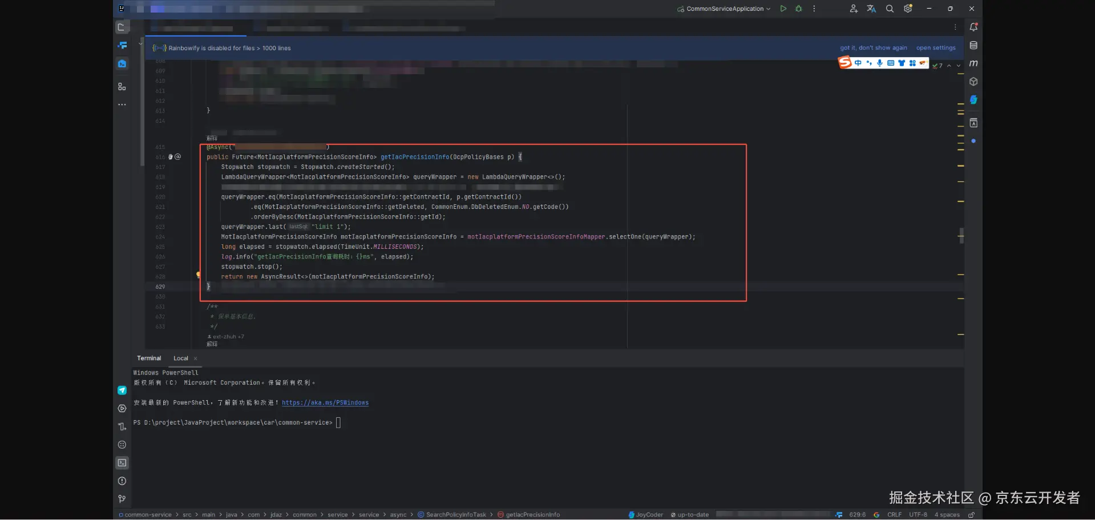Jump to previous highlighted problem arrow
This screenshot has height=520, width=1095.
click(x=949, y=66)
